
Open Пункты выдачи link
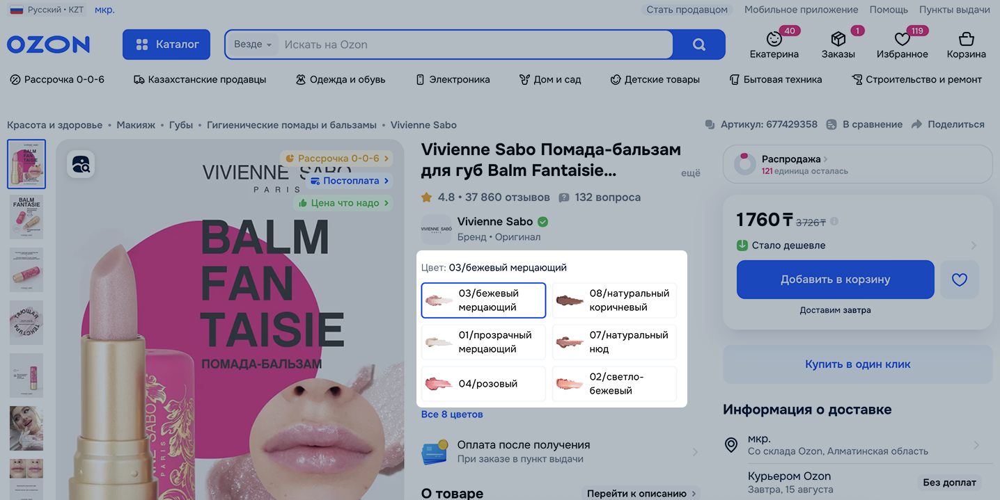point(955,10)
